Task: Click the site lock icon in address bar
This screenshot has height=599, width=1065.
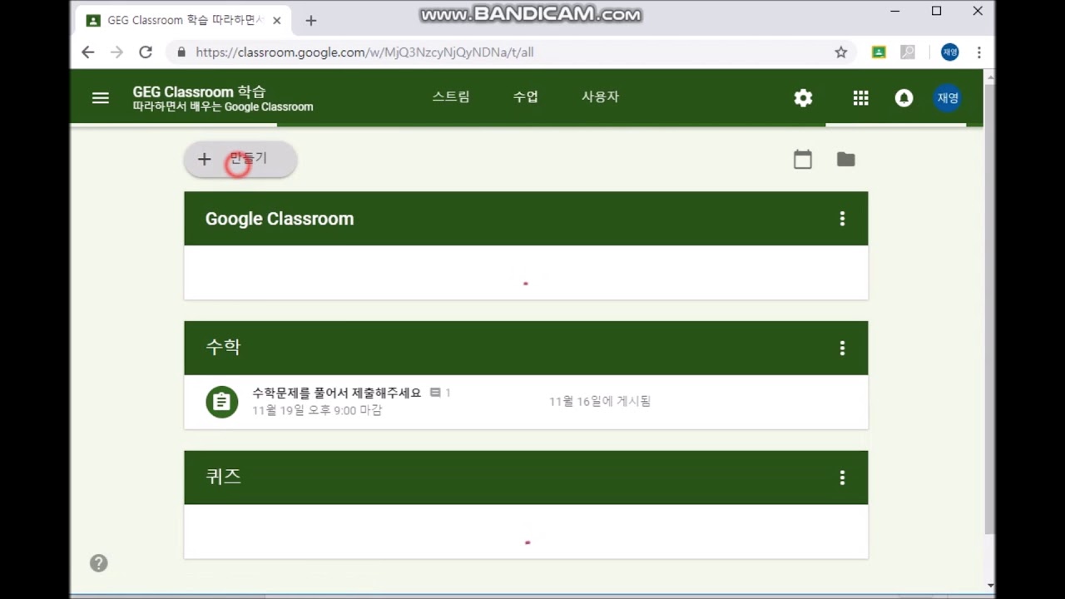Action: click(181, 52)
